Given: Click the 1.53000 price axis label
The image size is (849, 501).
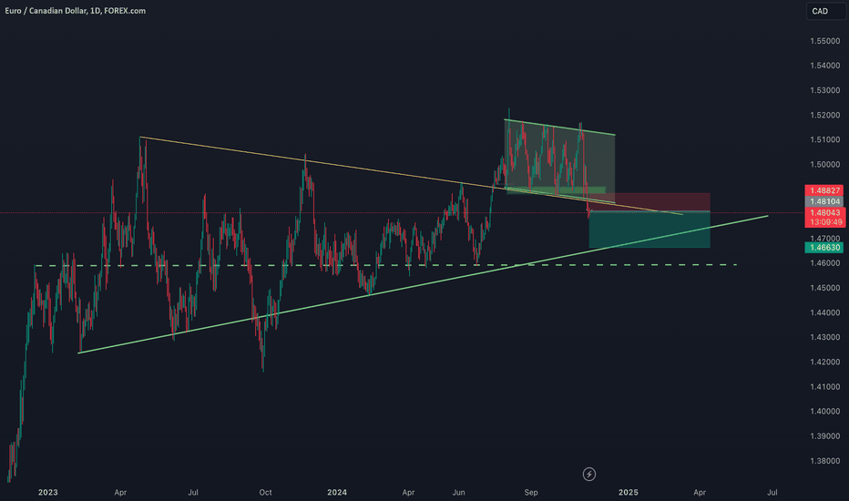Looking at the screenshot, I should click(825, 90).
